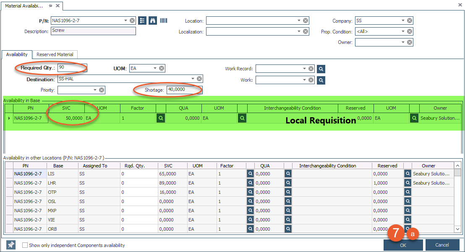The image size is (465, 252).
Task: Expand the Company dropdown
Action: [403, 21]
